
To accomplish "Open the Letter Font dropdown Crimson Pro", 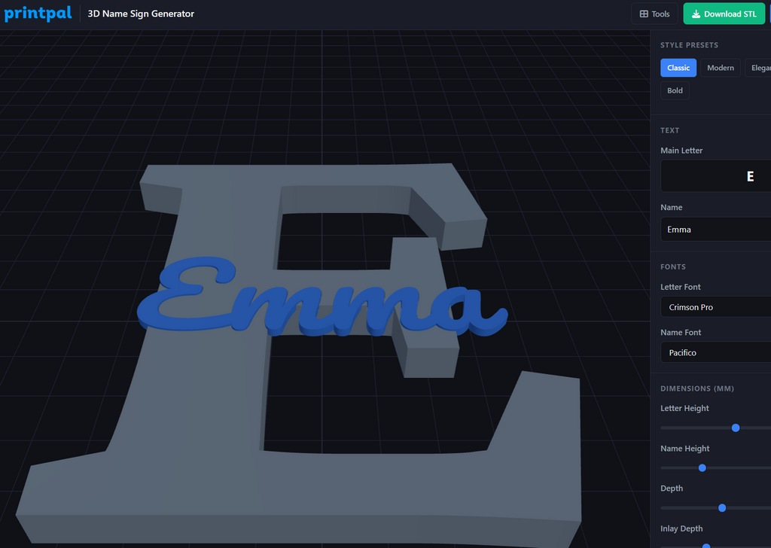I will point(716,307).
